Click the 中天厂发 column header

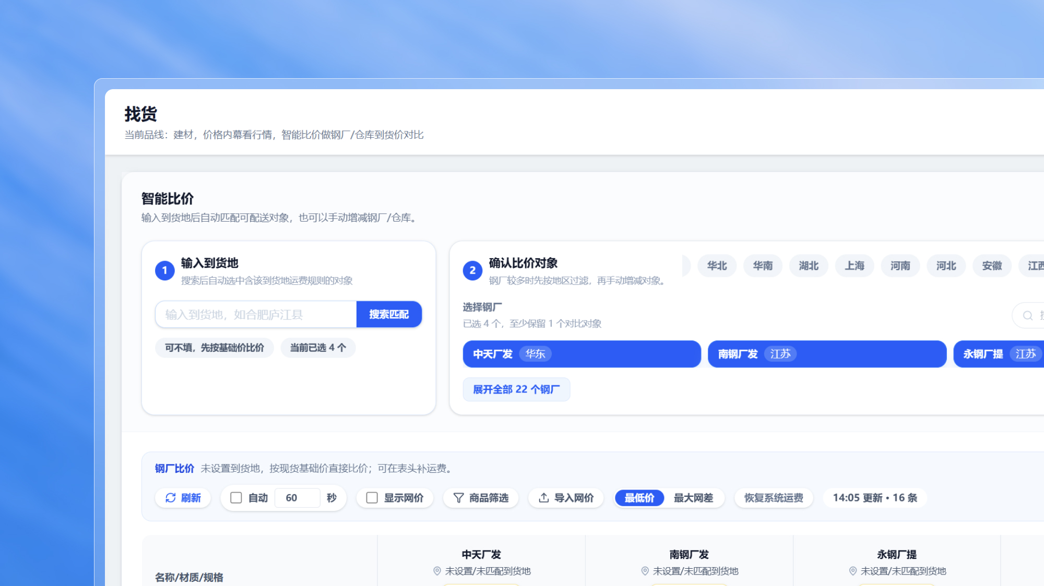(x=481, y=555)
